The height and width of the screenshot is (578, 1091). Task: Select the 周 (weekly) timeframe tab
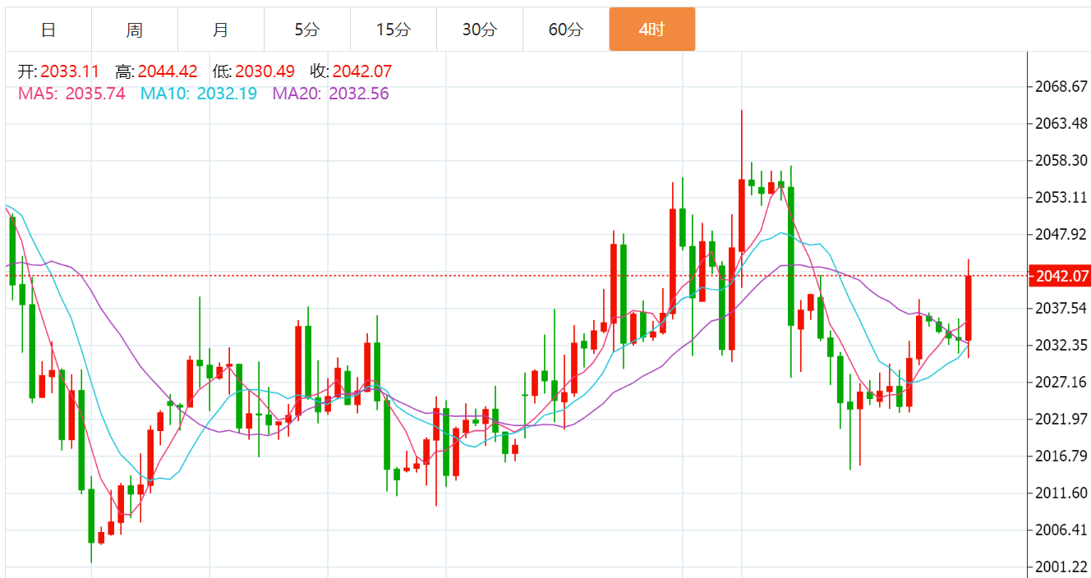click(x=135, y=30)
